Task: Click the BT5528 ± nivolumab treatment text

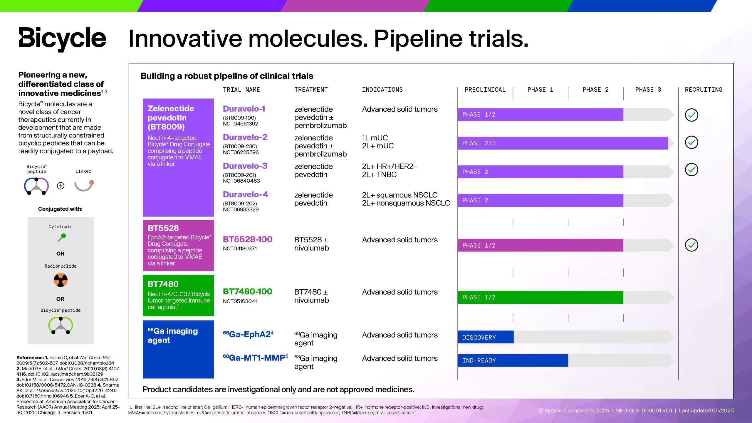Action: coord(311,244)
